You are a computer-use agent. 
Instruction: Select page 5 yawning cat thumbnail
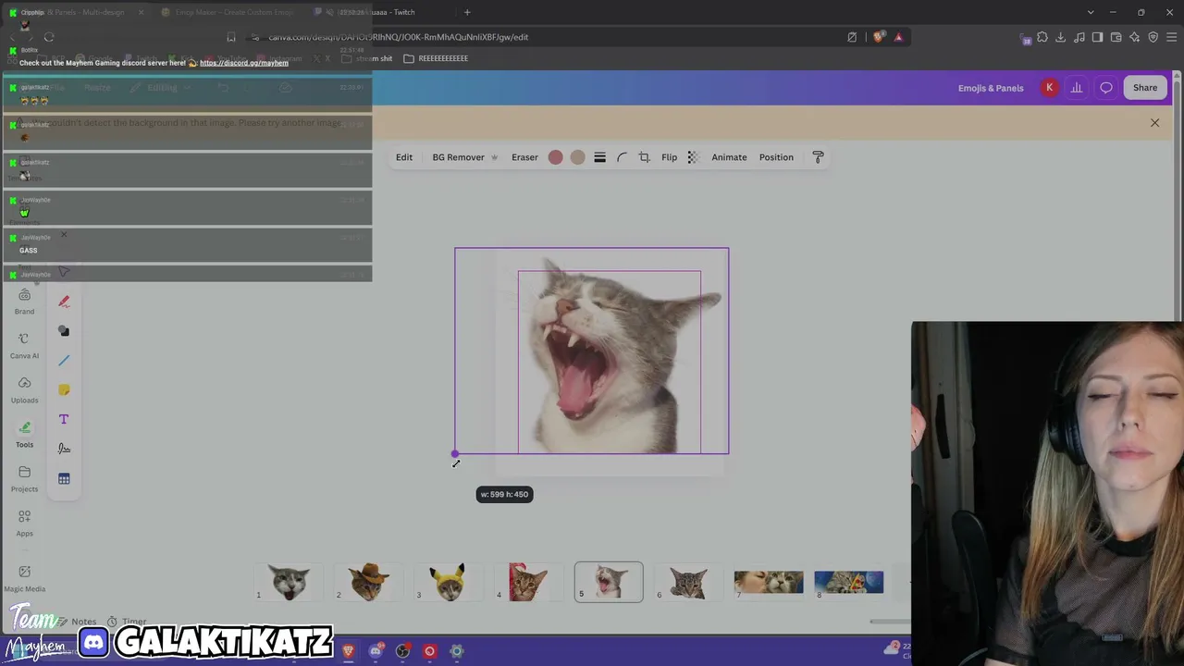click(609, 582)
